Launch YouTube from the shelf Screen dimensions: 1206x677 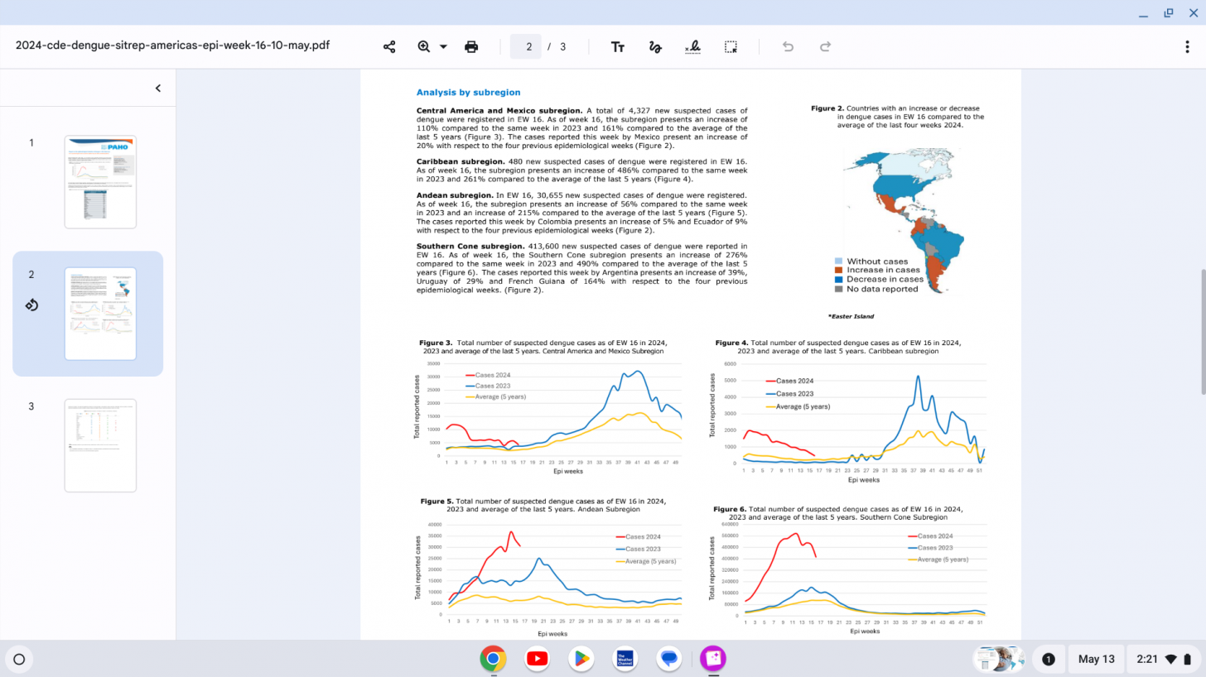[x=537, y=659]
